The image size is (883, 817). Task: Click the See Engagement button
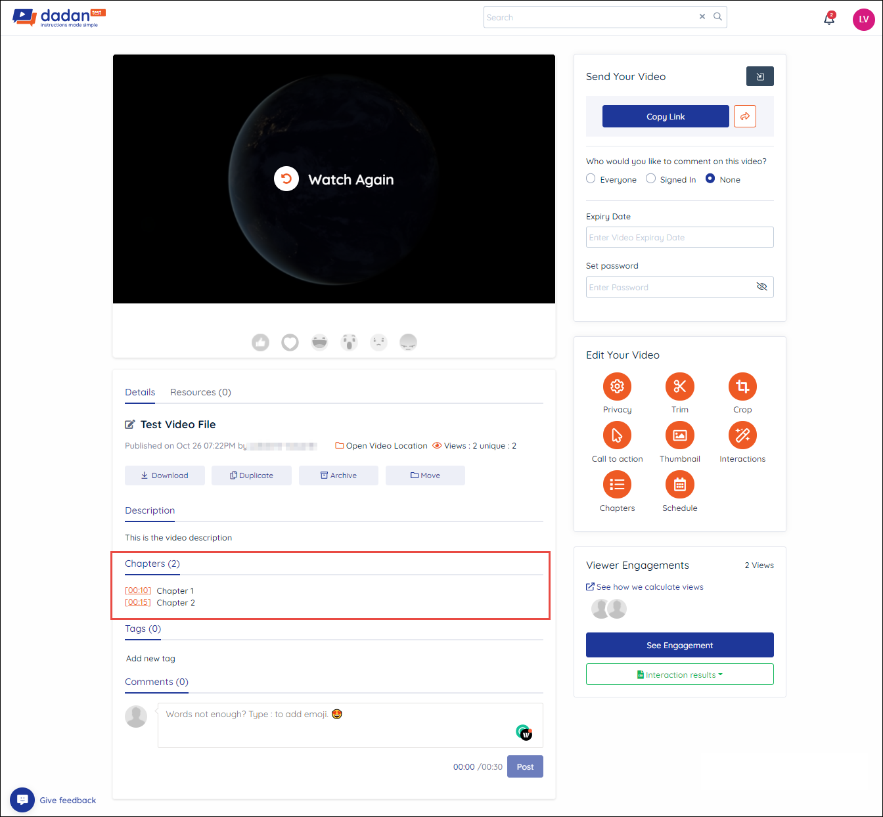click(x=680, y=645)
